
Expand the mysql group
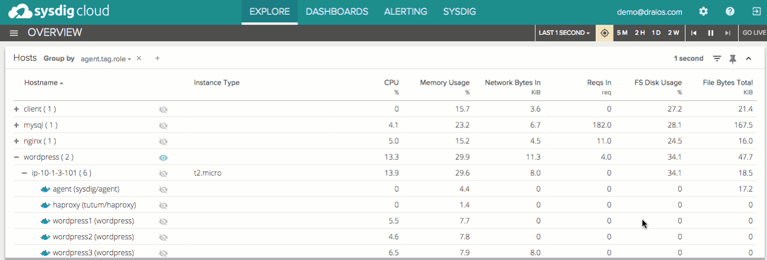coord(17,125)
